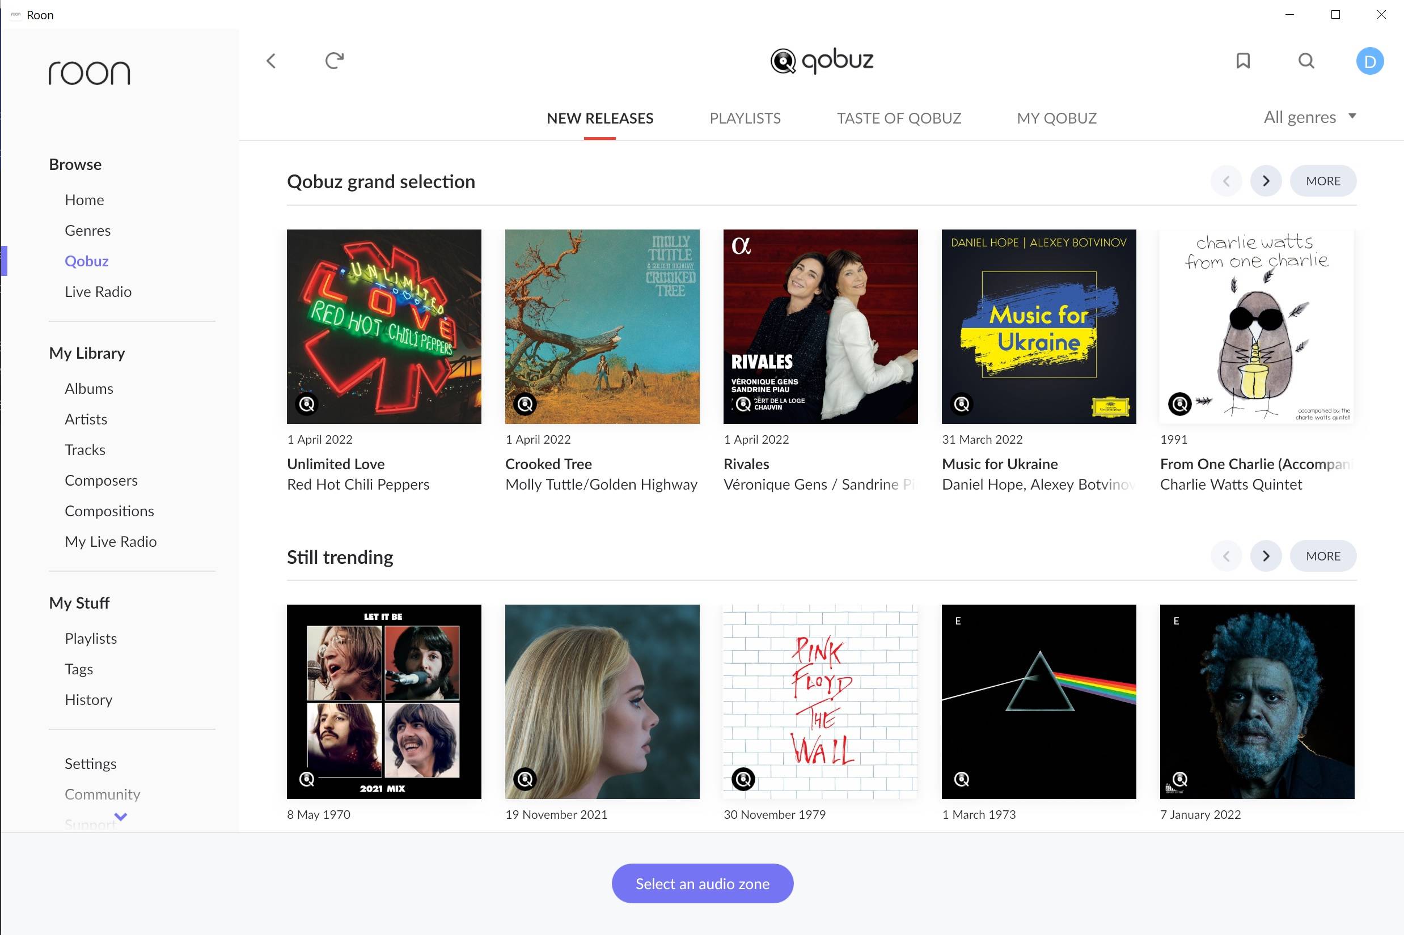Open the Daniel Hope, Alexey Botvinov artist link

pyautogui.click(x=1038, y=484)
